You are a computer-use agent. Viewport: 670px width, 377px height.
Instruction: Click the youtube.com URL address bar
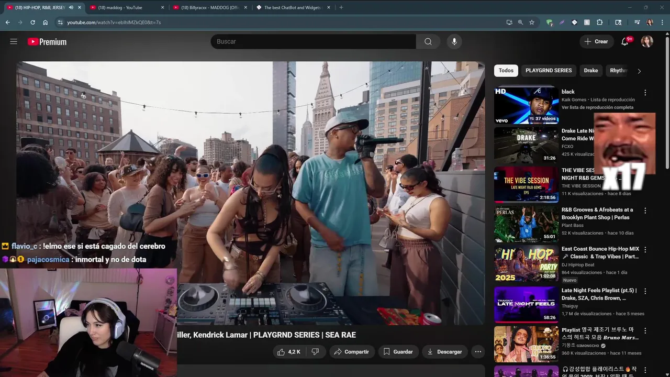283,23
